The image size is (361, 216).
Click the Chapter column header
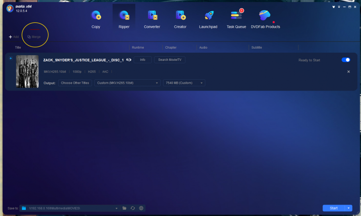tap(171, 47)
